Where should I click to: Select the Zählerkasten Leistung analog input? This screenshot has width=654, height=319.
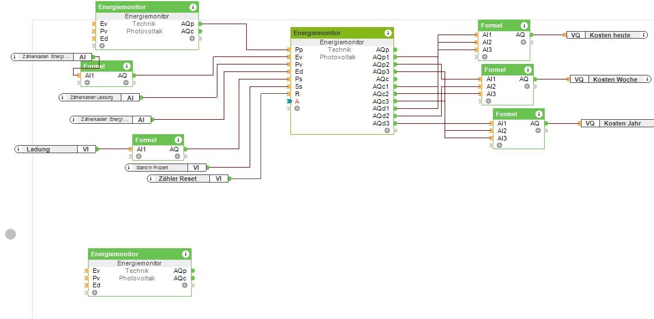click(x=100, y=97)
